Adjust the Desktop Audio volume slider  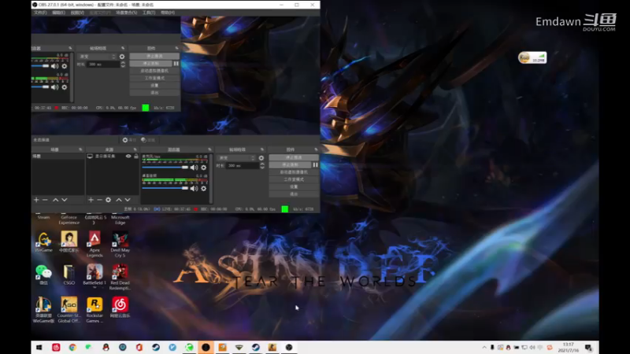pos(165,188)
